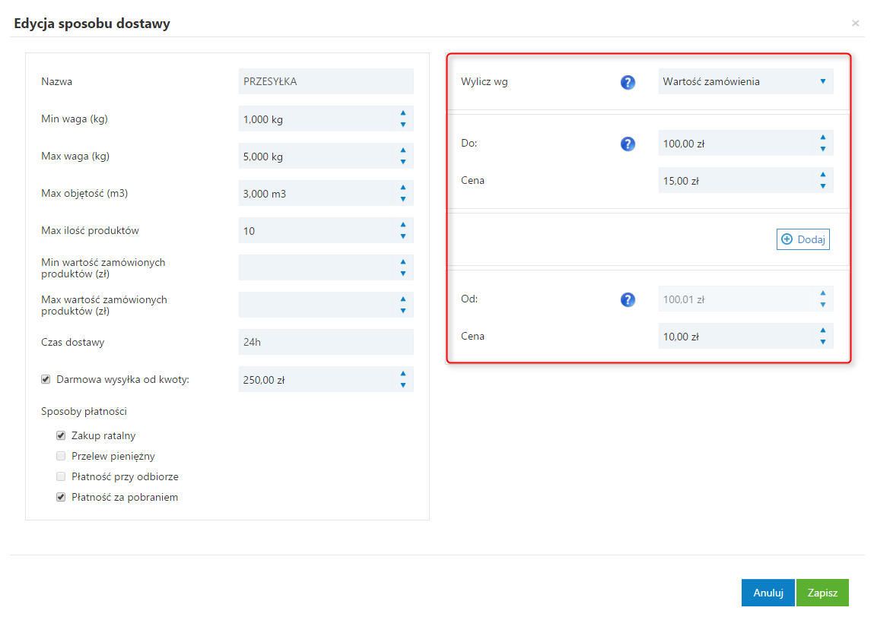Click help icon next to Wylicz wg
Viewport: 874px width, 620px height.
(x=628, y=82)
